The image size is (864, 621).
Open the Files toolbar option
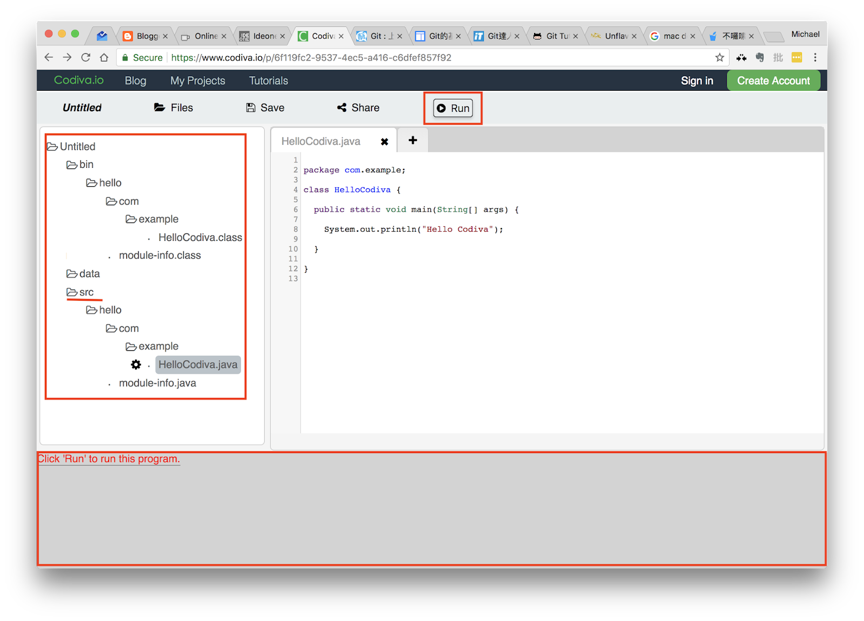tap(173, 107)
